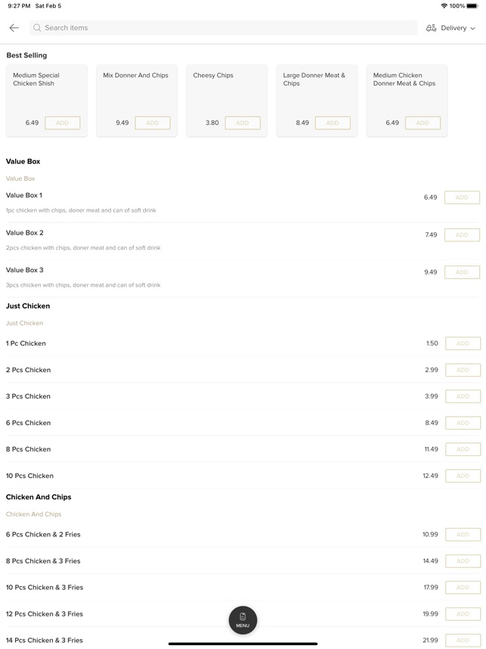Select the Chicken And Chips category link

(x=34, y=514)
